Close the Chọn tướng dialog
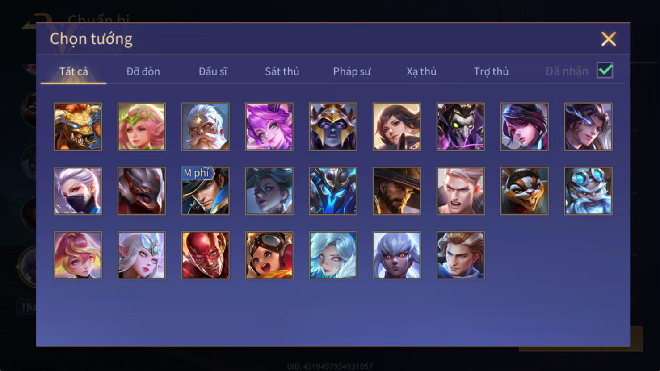This screenshot has width=660, height=371. click(x=609, y=39)
